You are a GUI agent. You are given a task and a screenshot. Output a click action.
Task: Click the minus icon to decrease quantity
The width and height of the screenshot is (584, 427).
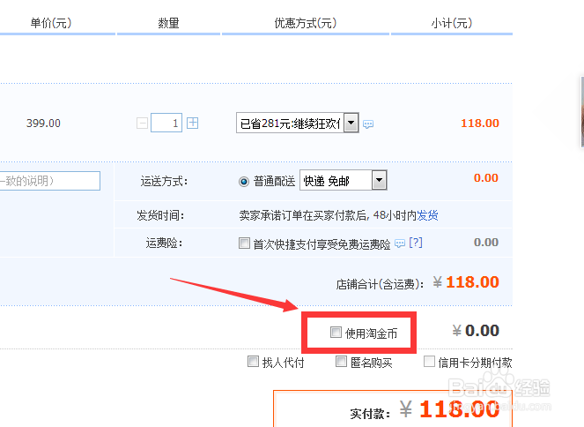143,124
